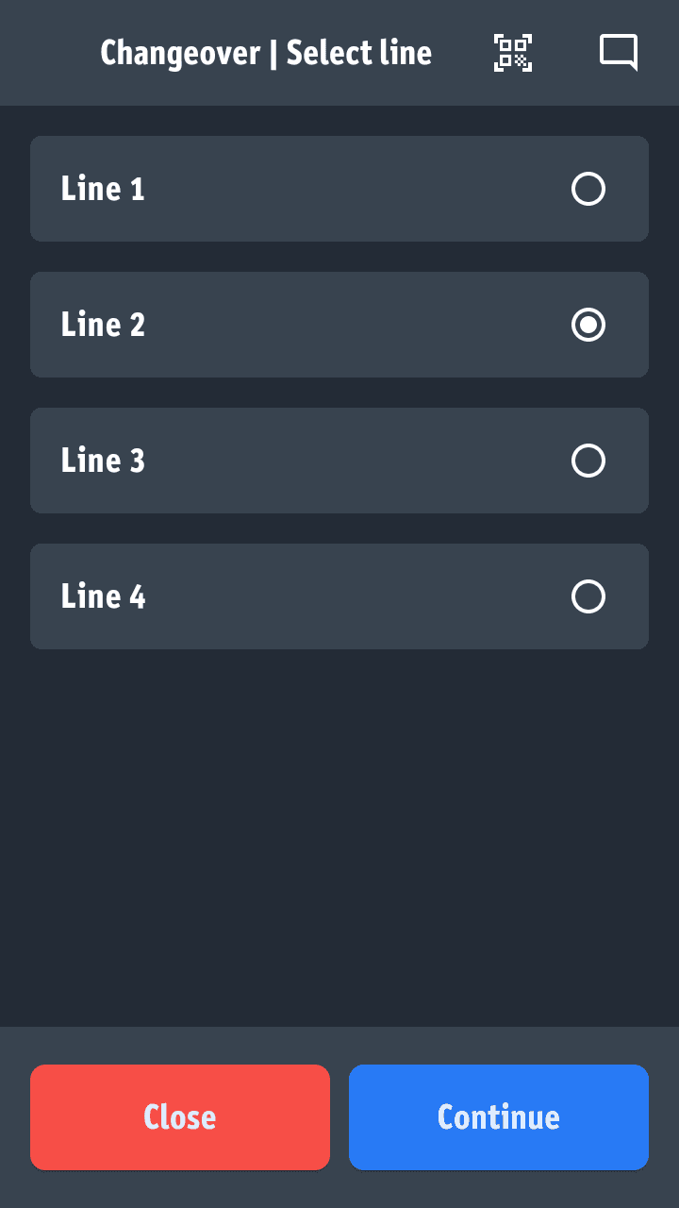Pick Line 3 from the list
The image size is (679, 1208).
coord(339,461)
